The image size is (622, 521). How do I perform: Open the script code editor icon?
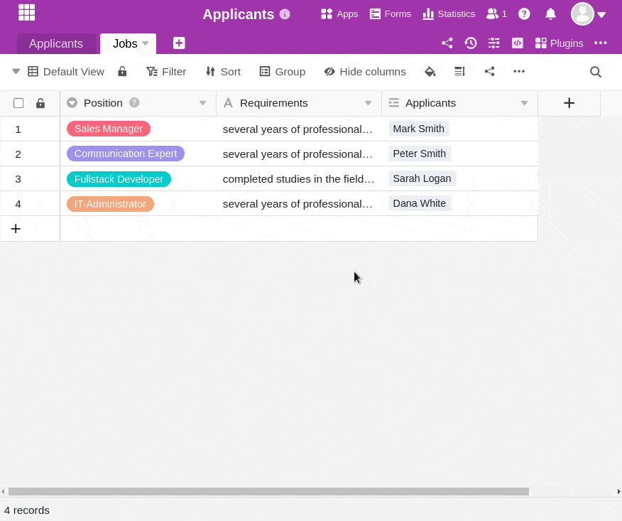[x=518, y=43]
